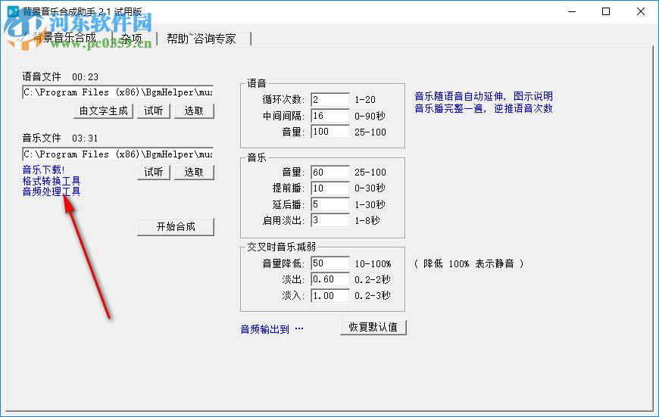Click the 语音 音量 field showing 100
Image resolution: width=659 pixels, height=417 pixels.
click(x=330, y=132)
